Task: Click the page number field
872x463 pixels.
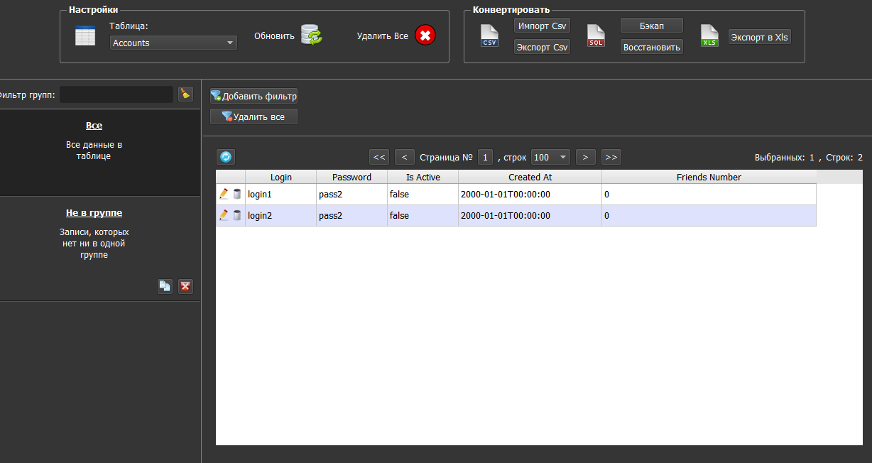Action: 485,157
